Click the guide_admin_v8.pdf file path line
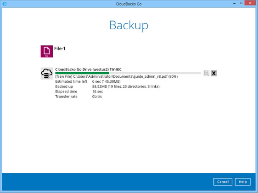This screenshot has height=193, width=258. click(x=117, y=76)
